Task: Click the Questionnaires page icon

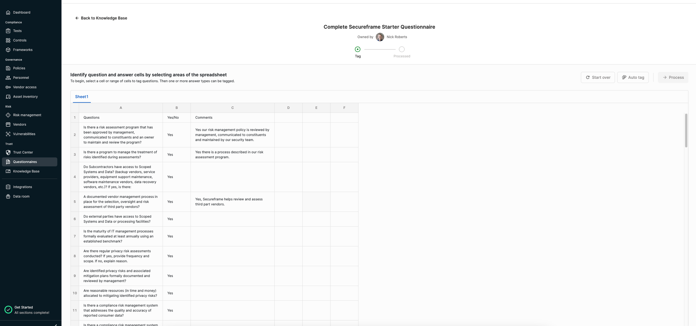Action: [8, 162]
